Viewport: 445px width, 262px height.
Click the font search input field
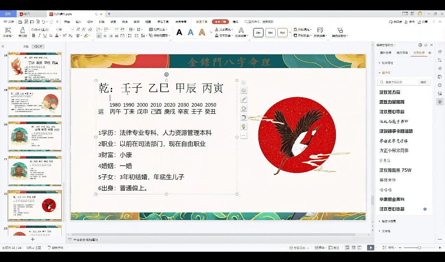click(x=402, y=82)
